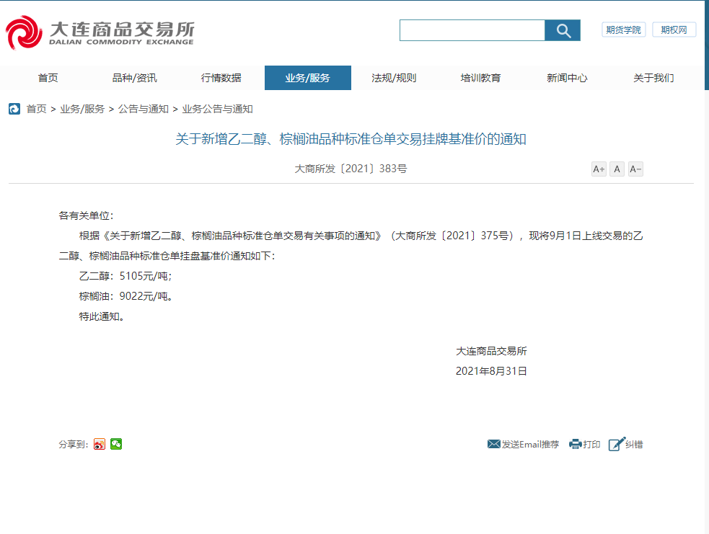The width and height of the screenshot is (709, 534).
Task: Open the 品种/资讯 menu
Action: (x=134, y=78)
